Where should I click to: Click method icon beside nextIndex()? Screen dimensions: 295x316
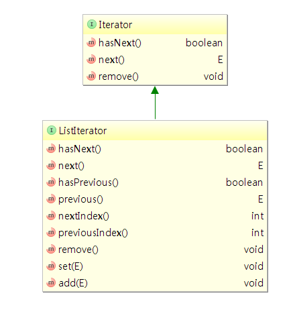click(x=51, y=216)
